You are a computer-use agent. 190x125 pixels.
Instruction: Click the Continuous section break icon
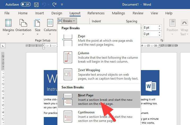[68, 117]
